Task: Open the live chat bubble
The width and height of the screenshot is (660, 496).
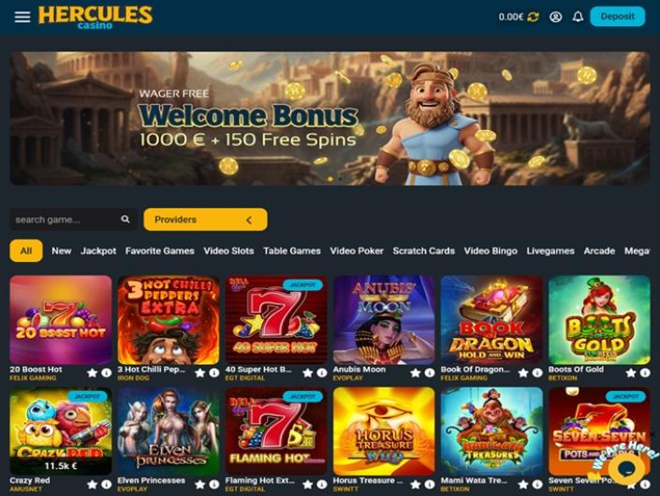Action: tap(626, 468)
